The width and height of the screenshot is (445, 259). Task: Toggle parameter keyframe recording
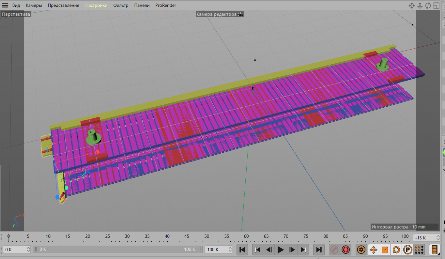(x=407, y=250)
